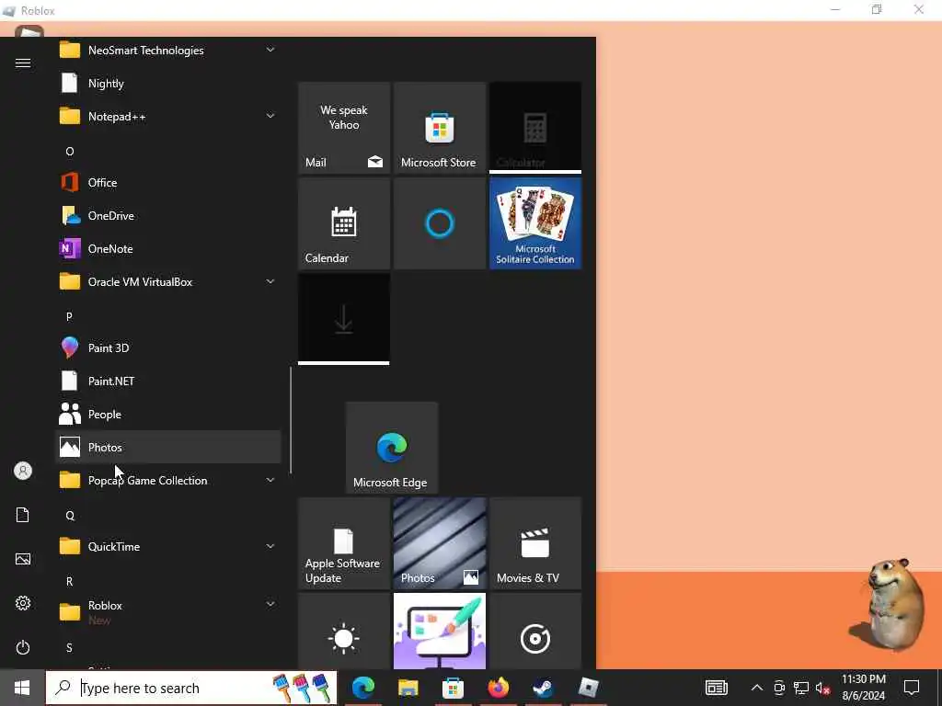Click the letter S section header

pos(70,648)
